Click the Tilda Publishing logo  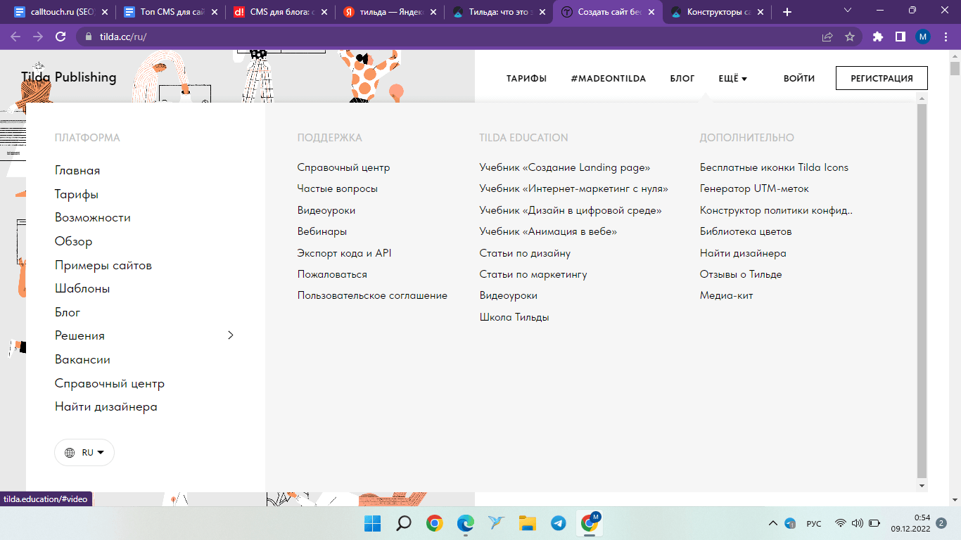click(69, 77)
